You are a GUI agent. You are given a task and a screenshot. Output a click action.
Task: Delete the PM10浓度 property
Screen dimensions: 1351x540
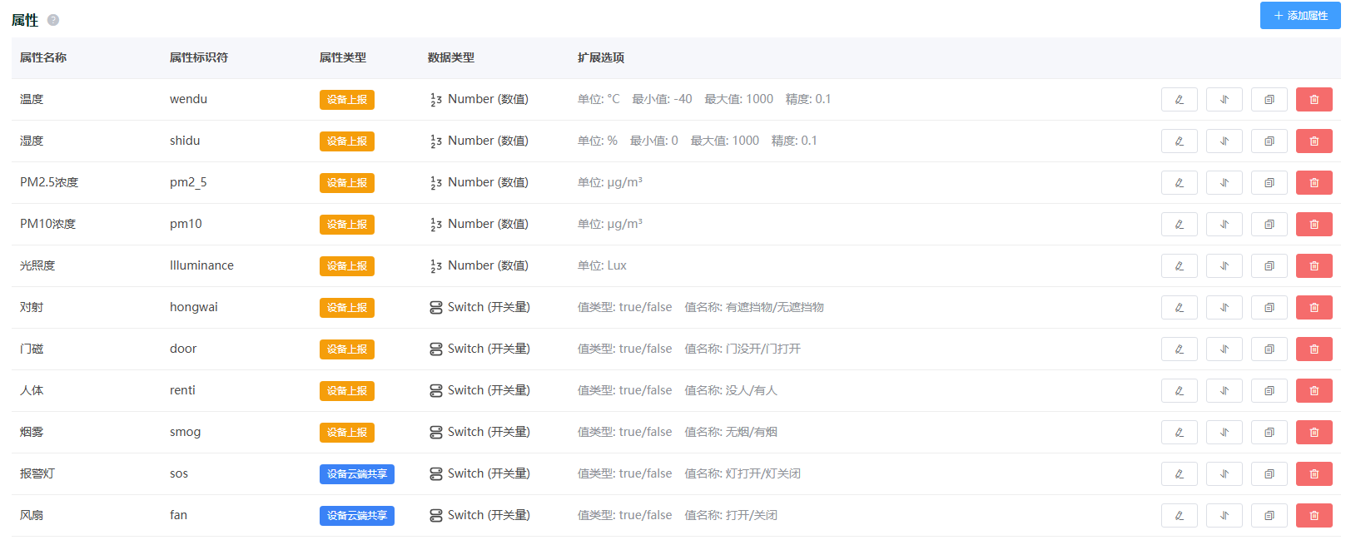tap(1314, 225)
